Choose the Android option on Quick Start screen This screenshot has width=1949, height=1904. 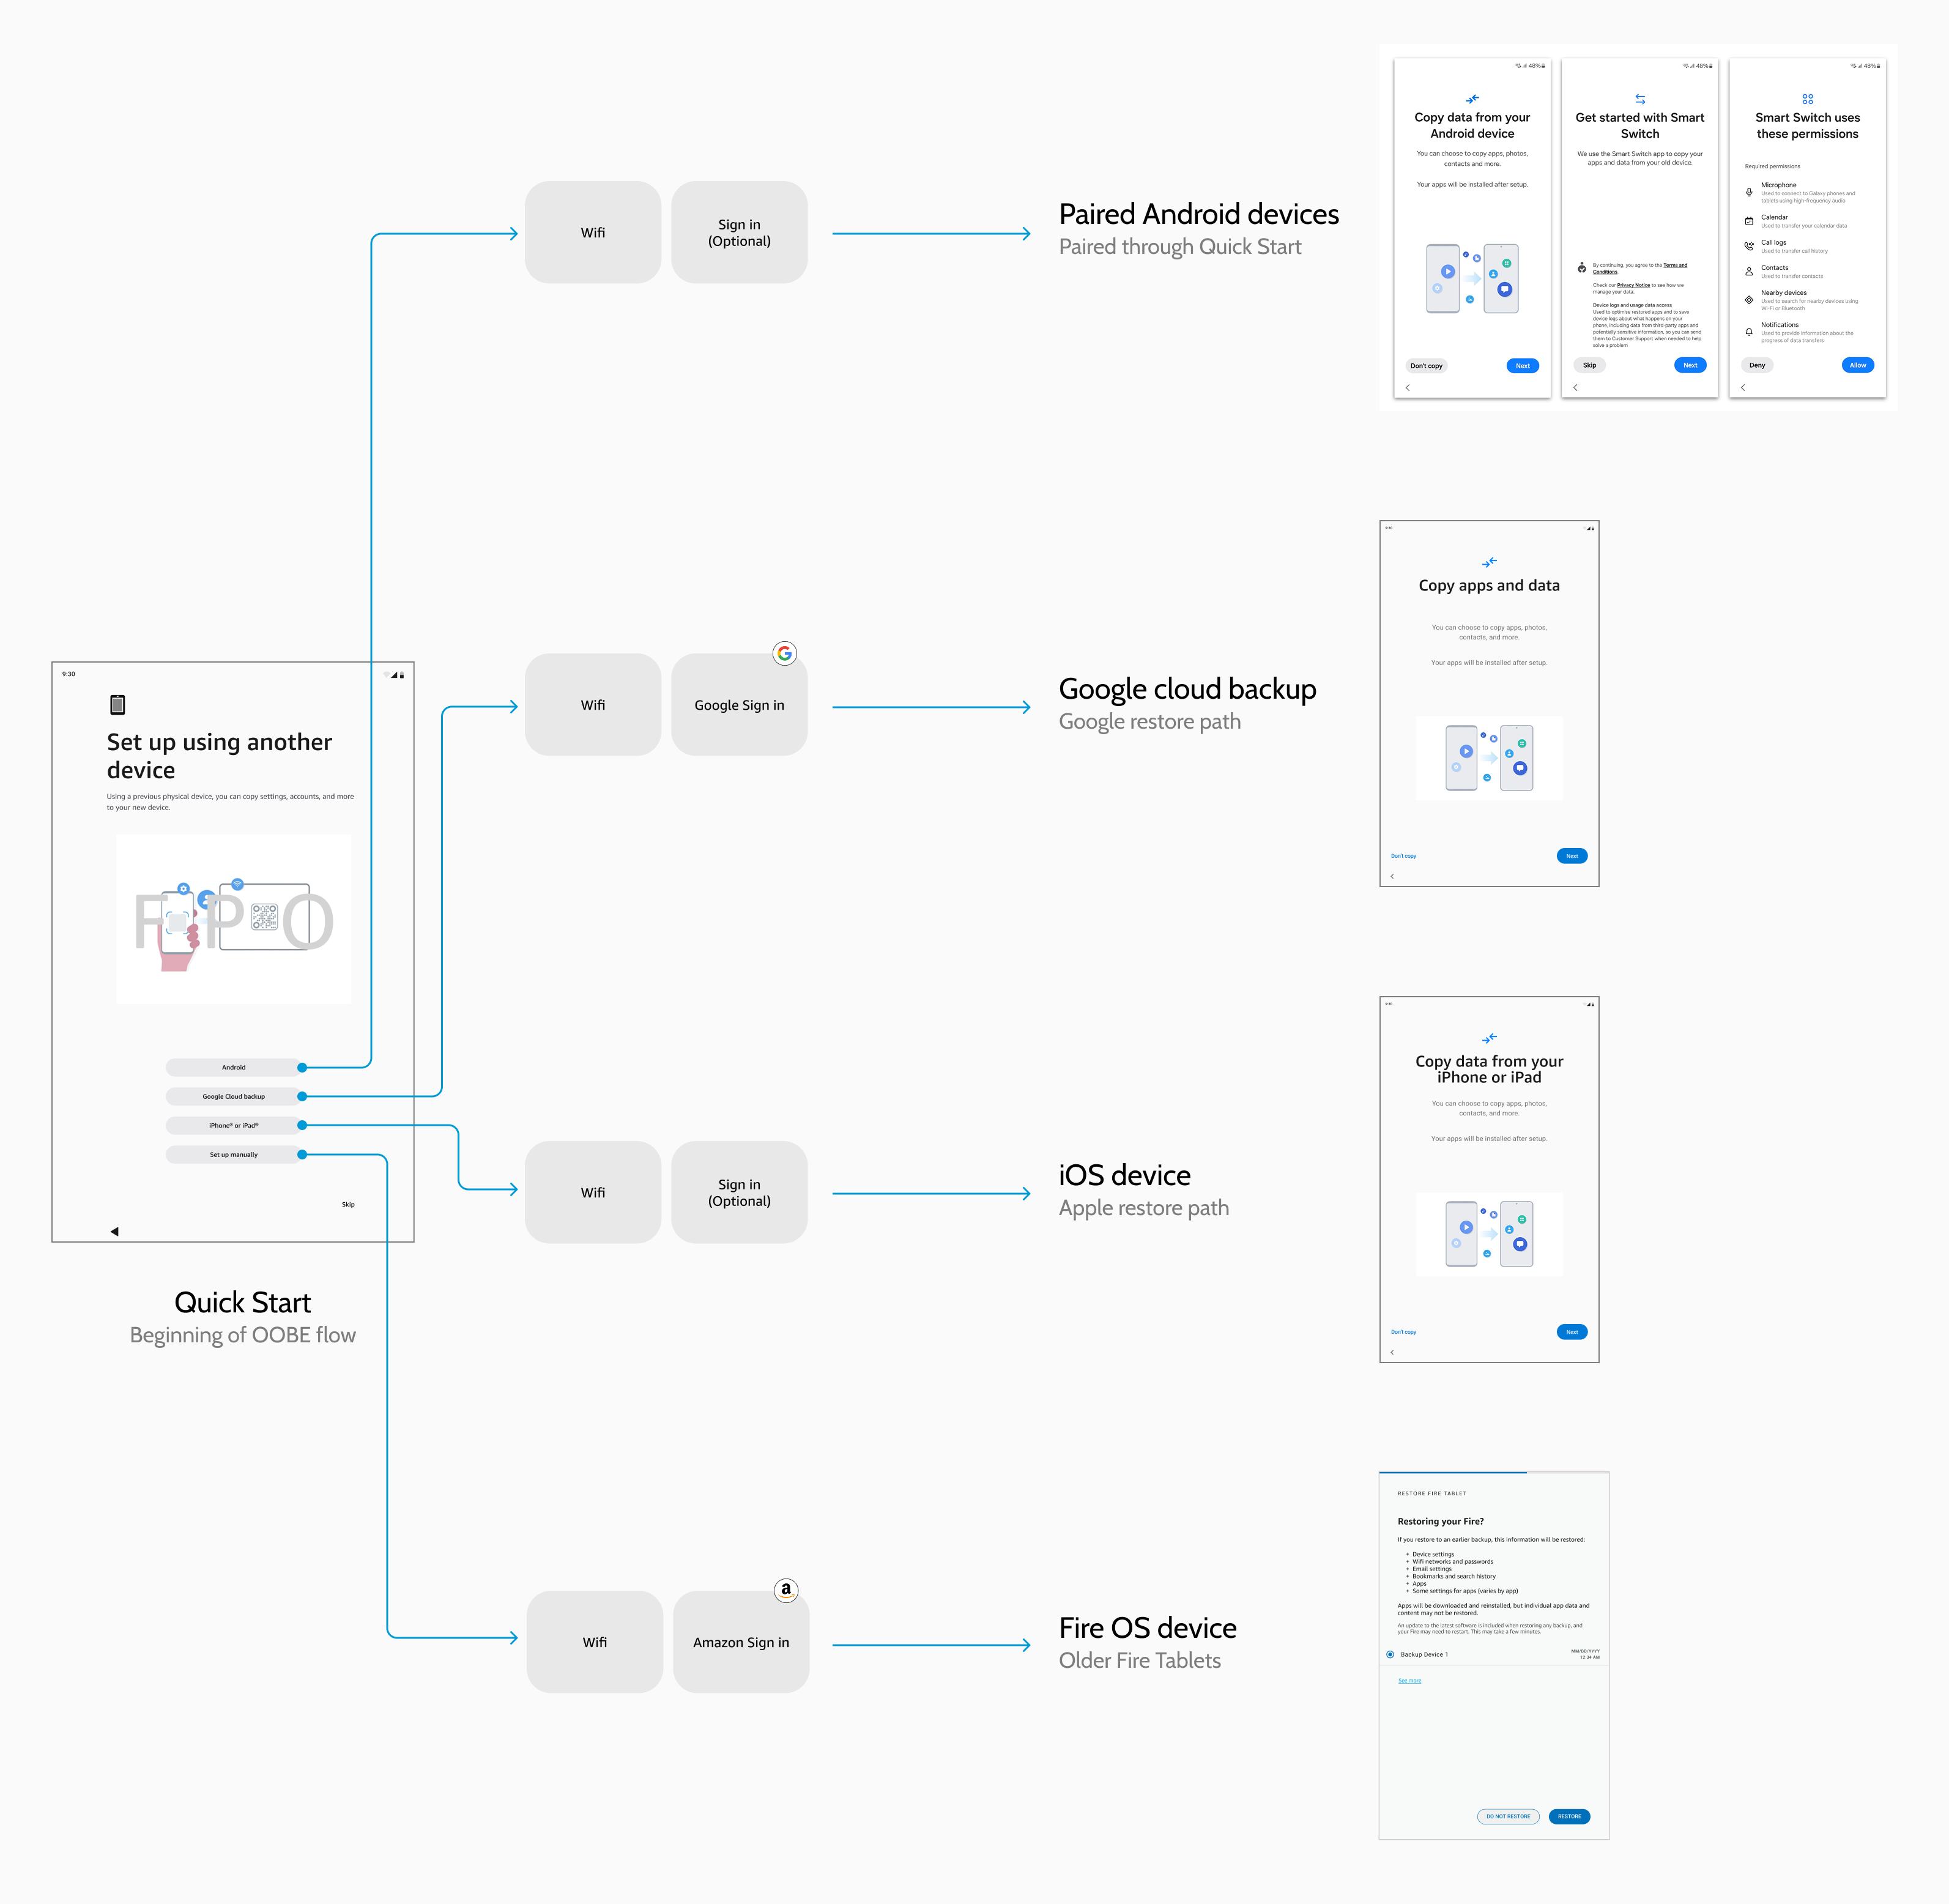(x=233, y=1067)
